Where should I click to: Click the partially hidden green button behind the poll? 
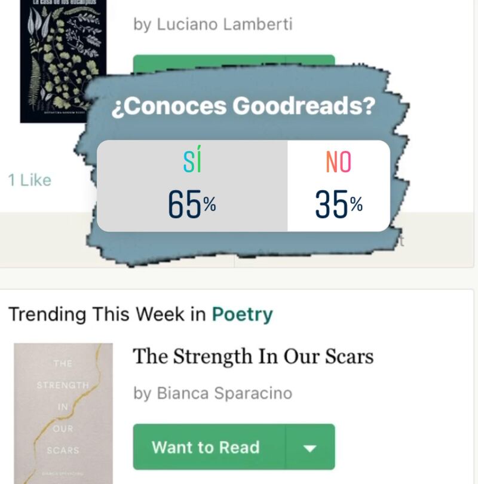click(234, 62)
